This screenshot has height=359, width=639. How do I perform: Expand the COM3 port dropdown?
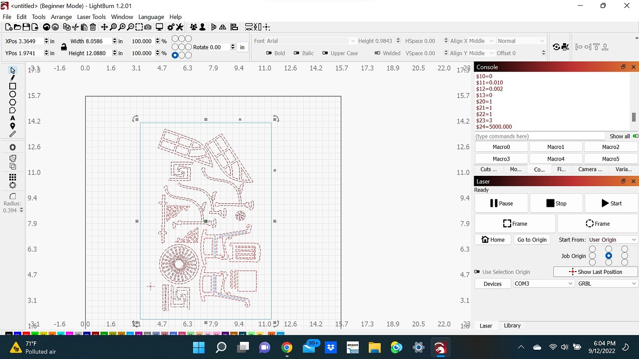click(x=544, y=284)
